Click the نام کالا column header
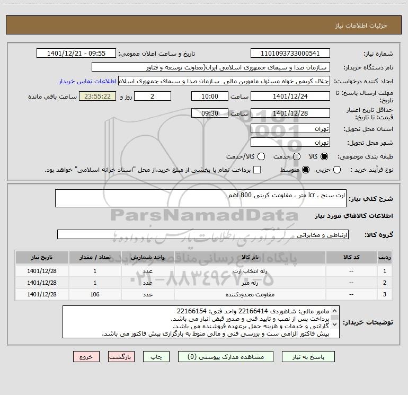Screen dimensions: 408x395 tap(250, 257)
